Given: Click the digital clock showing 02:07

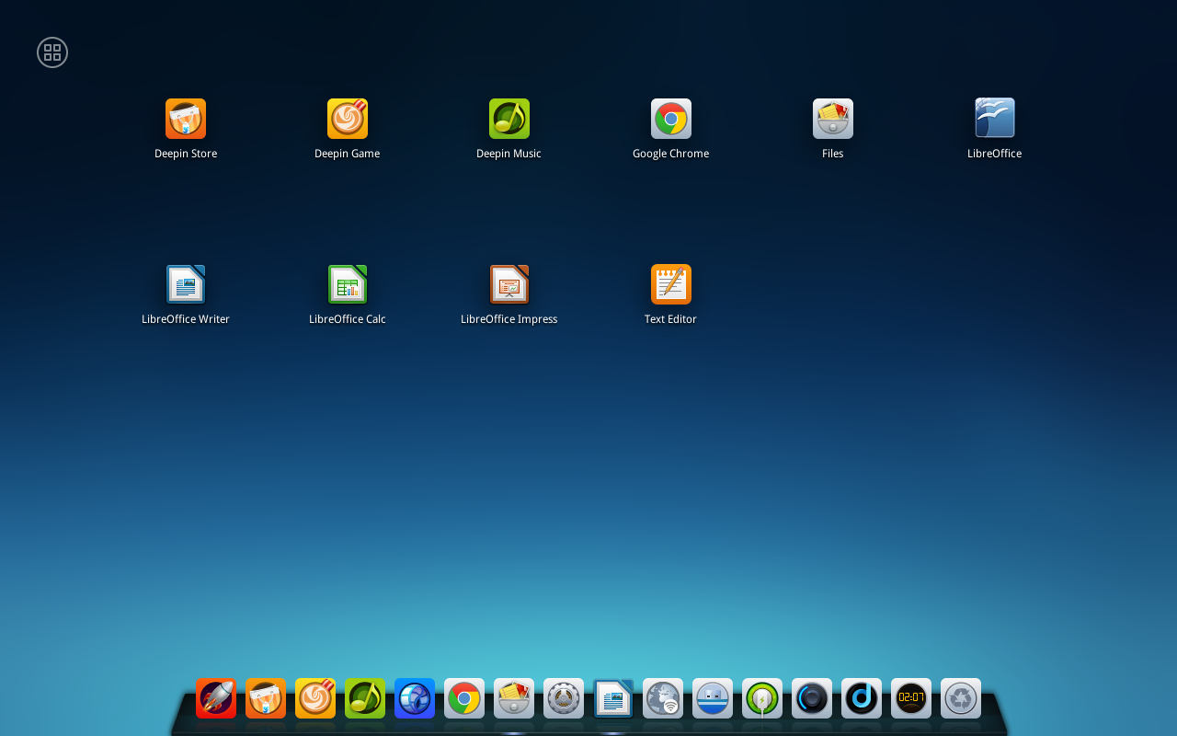Looking at the screenshot, I should (x=911, y=698).
